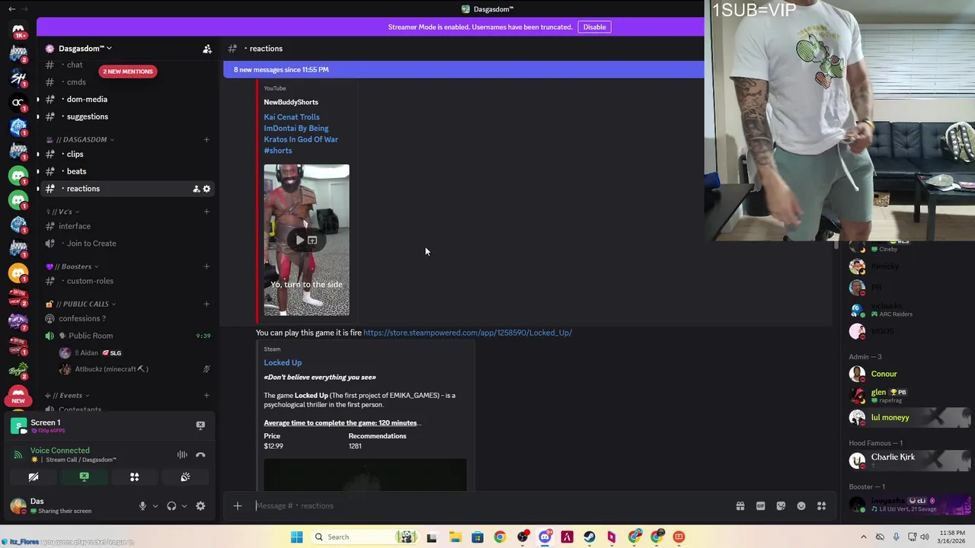Screen dimensions: 975x548
Task: Open the Kai Cenat Trolls ImDontai video title link
Action: [x=301, y=134]
